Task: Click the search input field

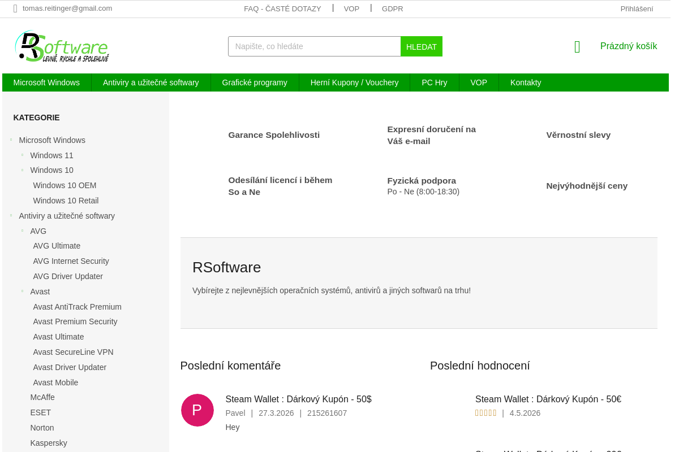Action: point(315,46)
